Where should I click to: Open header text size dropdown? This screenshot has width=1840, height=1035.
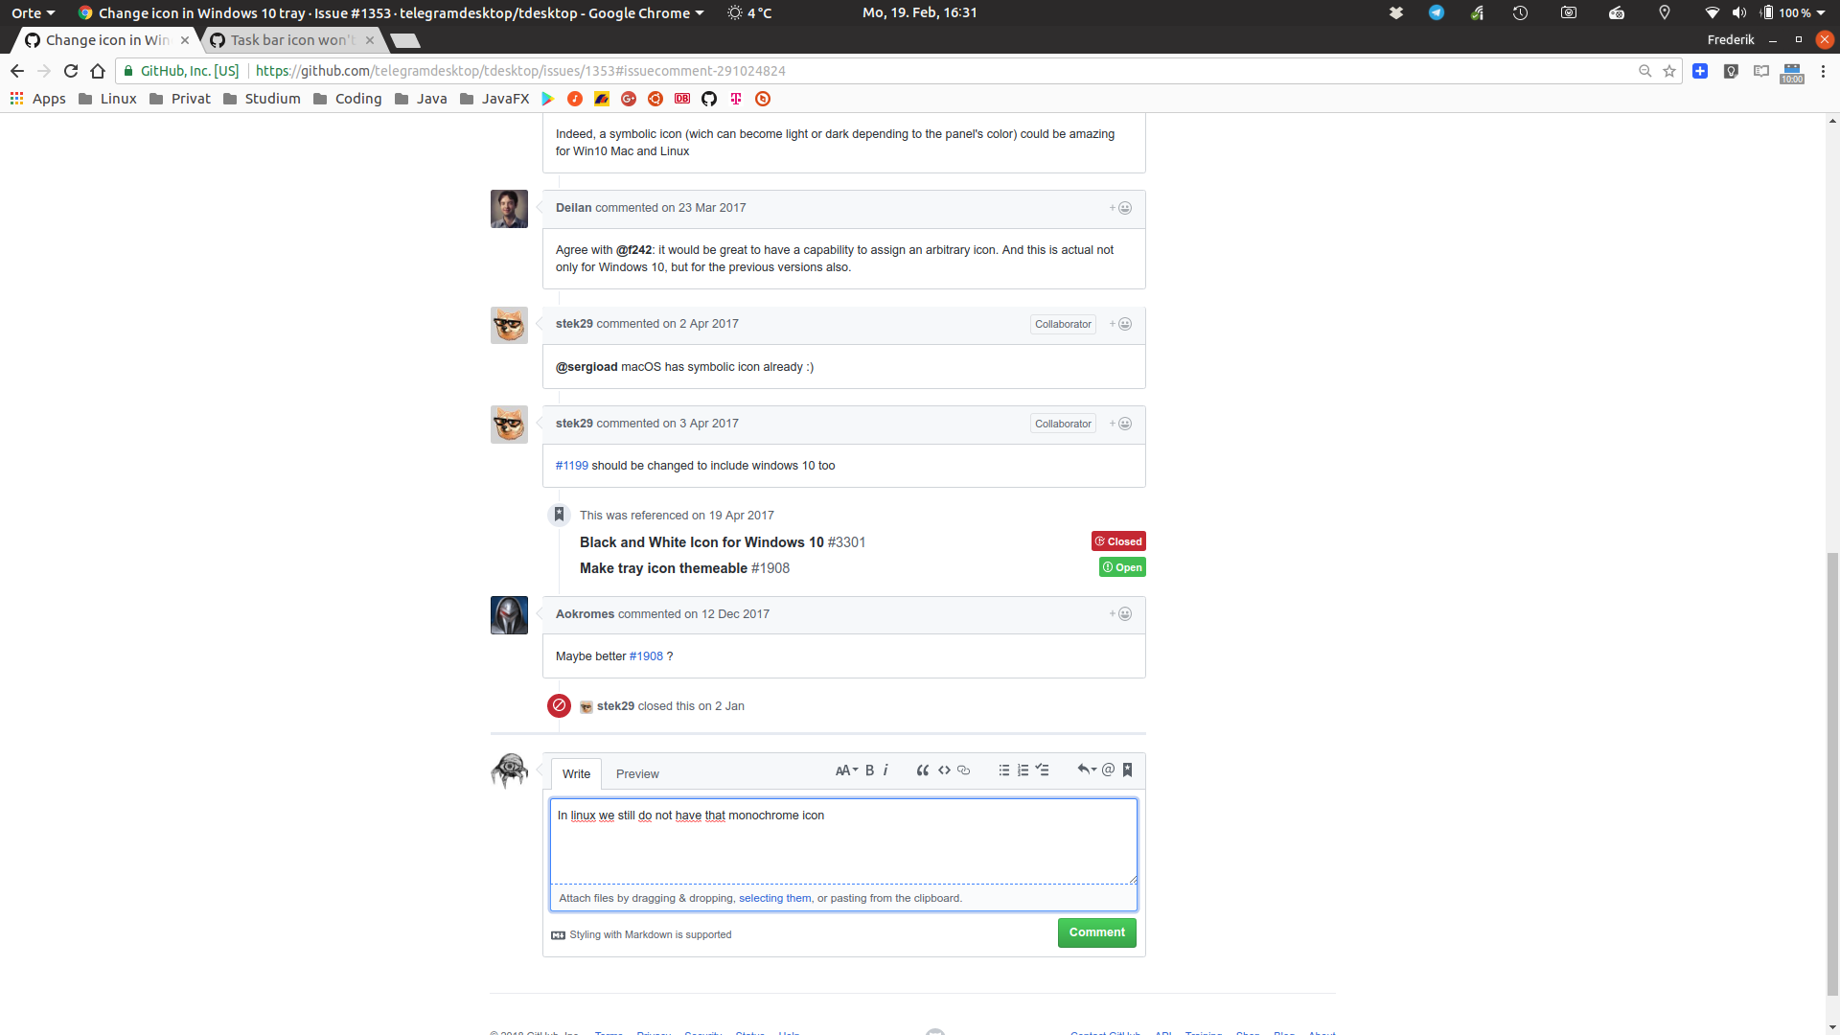(846, 770)
